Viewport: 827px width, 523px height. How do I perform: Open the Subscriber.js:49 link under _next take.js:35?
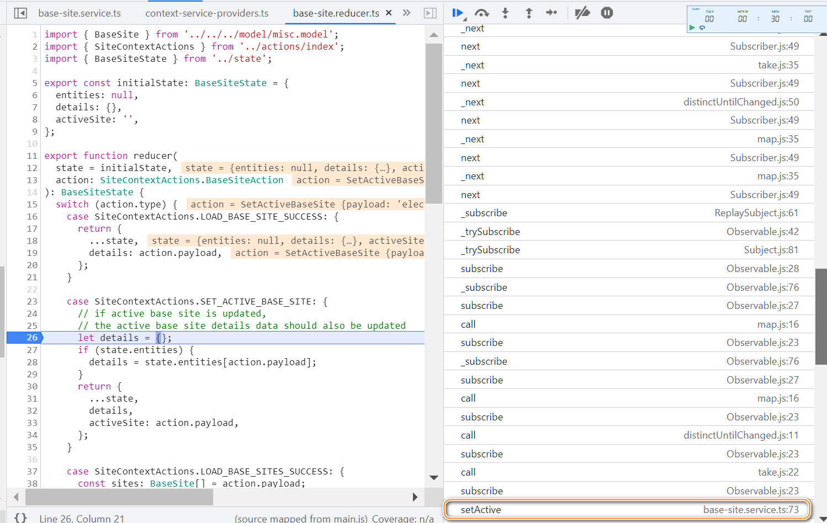(x=764, y=83)
